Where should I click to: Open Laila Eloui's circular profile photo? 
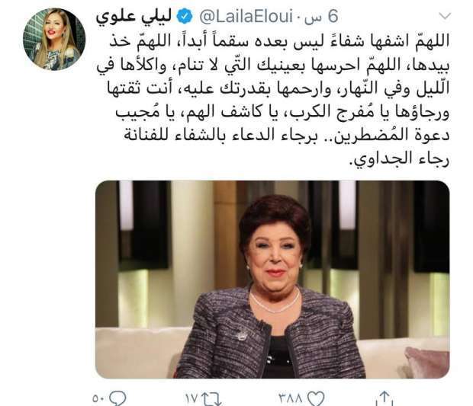click(54, 40)
